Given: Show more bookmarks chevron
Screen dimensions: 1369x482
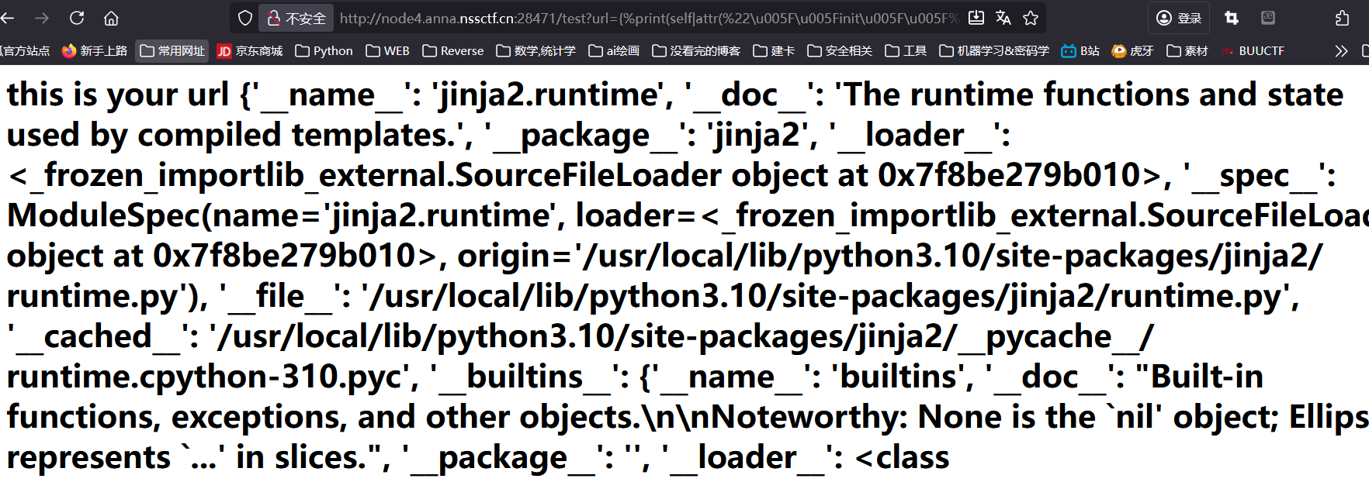Looking at the screenshot, I should pyautogui.click(x=1341, y=50).
